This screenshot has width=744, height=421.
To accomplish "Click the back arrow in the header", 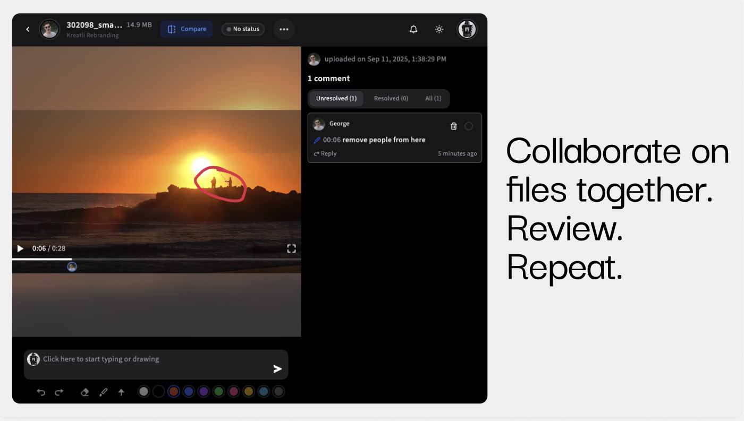I will 28,29.
